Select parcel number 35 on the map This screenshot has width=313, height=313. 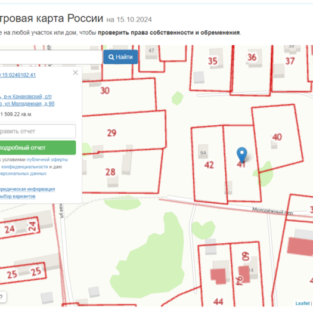[x=212, y=61]
